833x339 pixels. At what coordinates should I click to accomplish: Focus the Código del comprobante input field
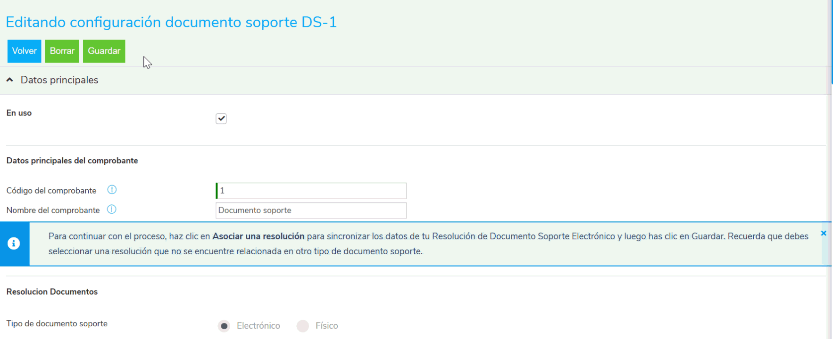coord(311,191)
